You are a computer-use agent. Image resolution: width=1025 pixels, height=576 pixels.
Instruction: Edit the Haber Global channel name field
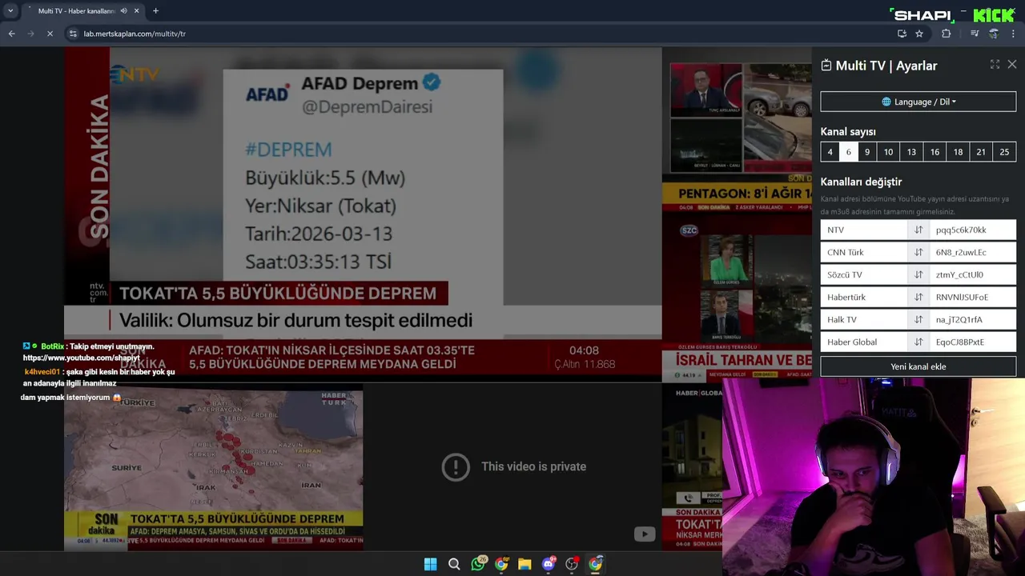click(864, 342)
